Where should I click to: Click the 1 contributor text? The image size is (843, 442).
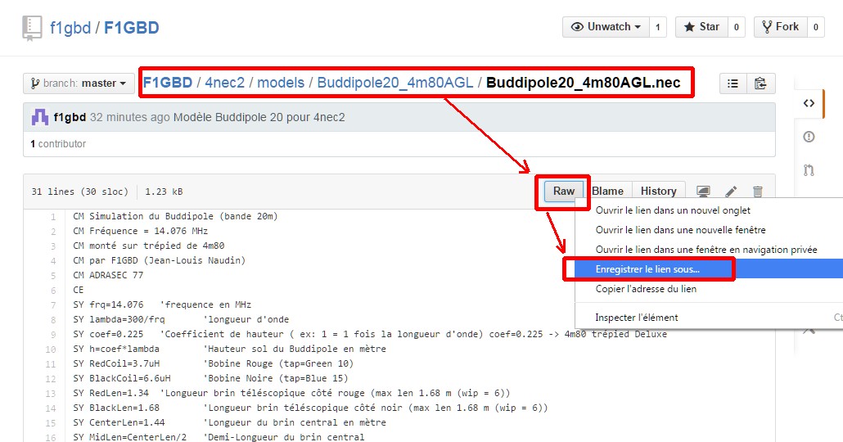[58, 143]
